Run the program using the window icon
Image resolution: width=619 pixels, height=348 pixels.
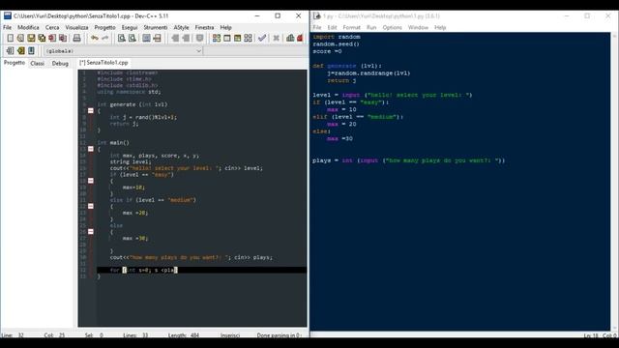227,38
